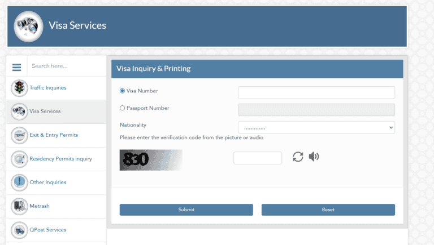Image resolution: width=434 pixels, height=245 pixels.
Task: Focus the verification code input box
Action: point(258,158)
